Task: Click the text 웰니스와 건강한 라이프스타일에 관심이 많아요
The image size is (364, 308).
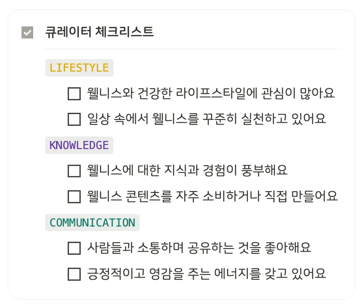Action: [x=211, y=93]
